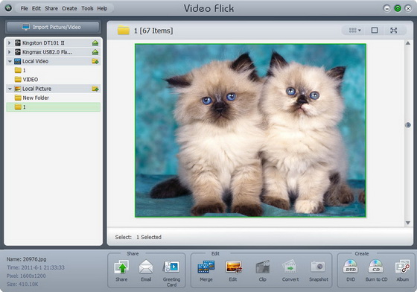Eject the Kingston DT101 II drive

(x=95, y=42)
